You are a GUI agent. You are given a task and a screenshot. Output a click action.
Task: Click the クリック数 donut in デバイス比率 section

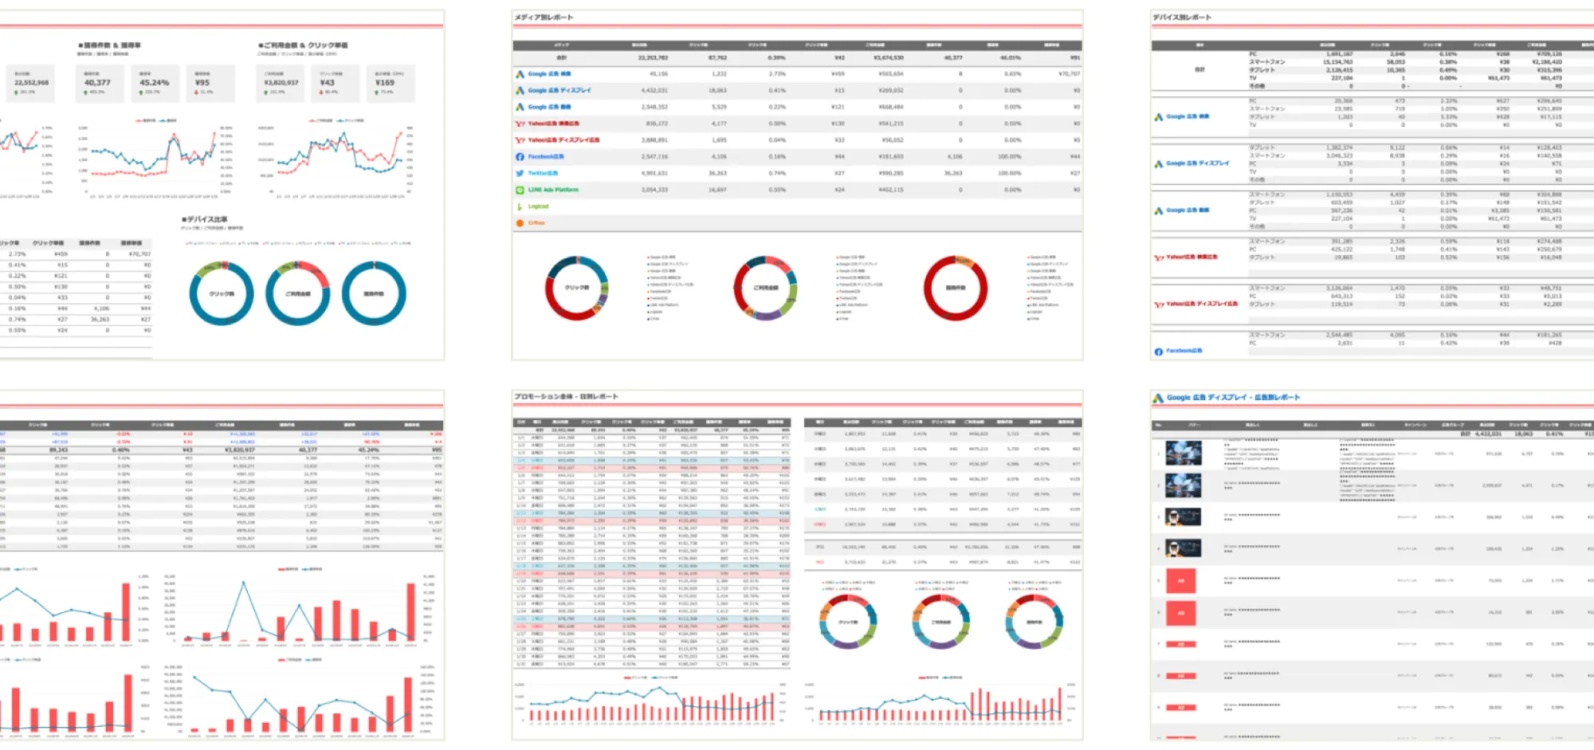coord(222,293)
